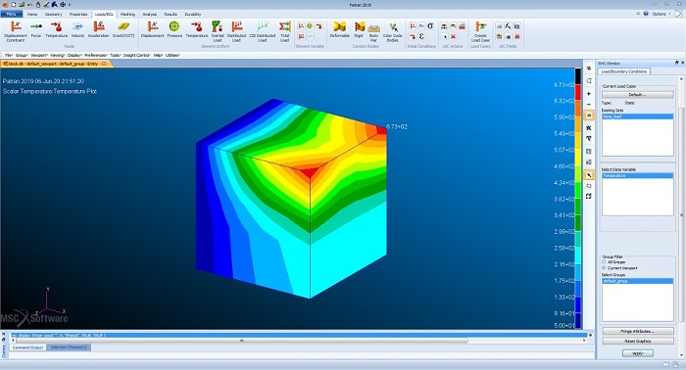The width and height of the screenshot is (686, 370).
Task: Click the Pressure load icon
Action: pyautogui.click(x=174, y=29)
